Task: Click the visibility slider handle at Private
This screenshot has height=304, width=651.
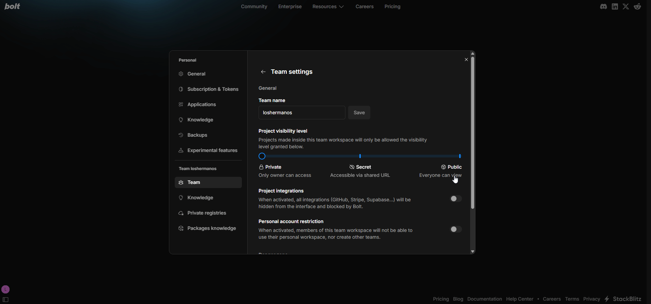Action: [x=262, y=156]
